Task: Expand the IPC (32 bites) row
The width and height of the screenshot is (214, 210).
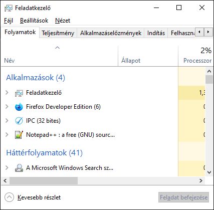Action: pos(7,120)
